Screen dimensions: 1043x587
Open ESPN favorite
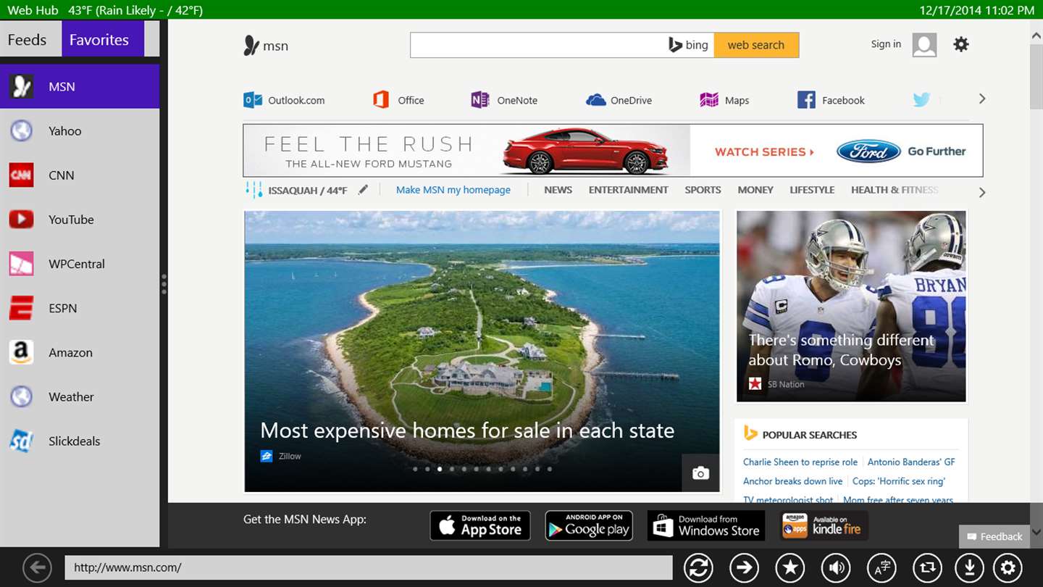(80, 308)
